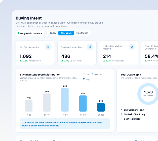Click the green up arrow beside 17.8%
This screenshot has height=141, width=158.
[x=21, y=61]
